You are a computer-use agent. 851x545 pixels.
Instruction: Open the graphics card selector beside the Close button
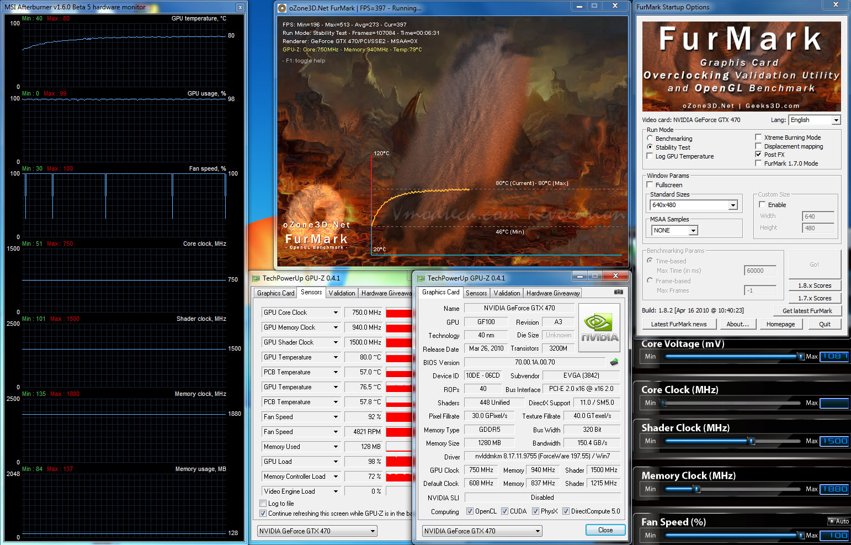coord(482,531)
